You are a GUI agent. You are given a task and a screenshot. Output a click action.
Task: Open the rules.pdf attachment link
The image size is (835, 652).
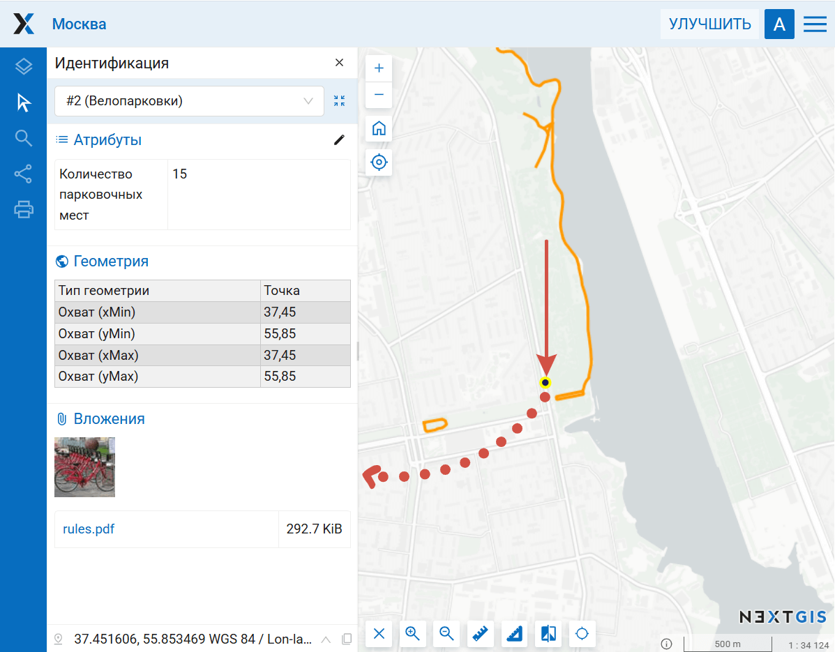coord(89,529)
